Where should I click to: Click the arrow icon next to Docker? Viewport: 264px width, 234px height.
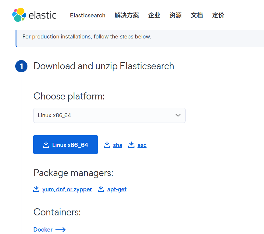pyautogui.click(x=60, y=229)
